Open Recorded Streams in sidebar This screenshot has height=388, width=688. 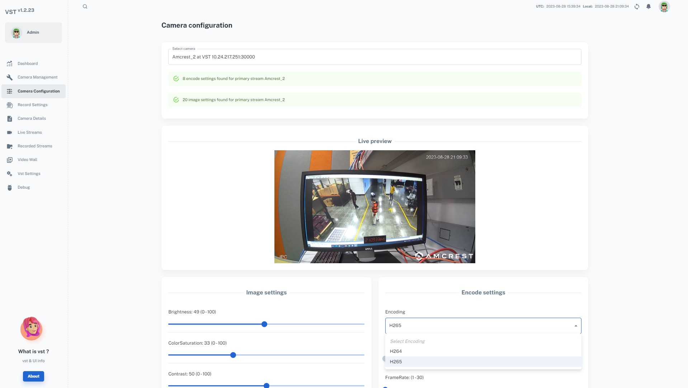tap(35, 146)
